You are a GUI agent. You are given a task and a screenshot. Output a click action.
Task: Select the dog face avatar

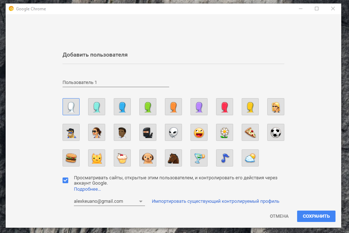[x=148, y=158]
